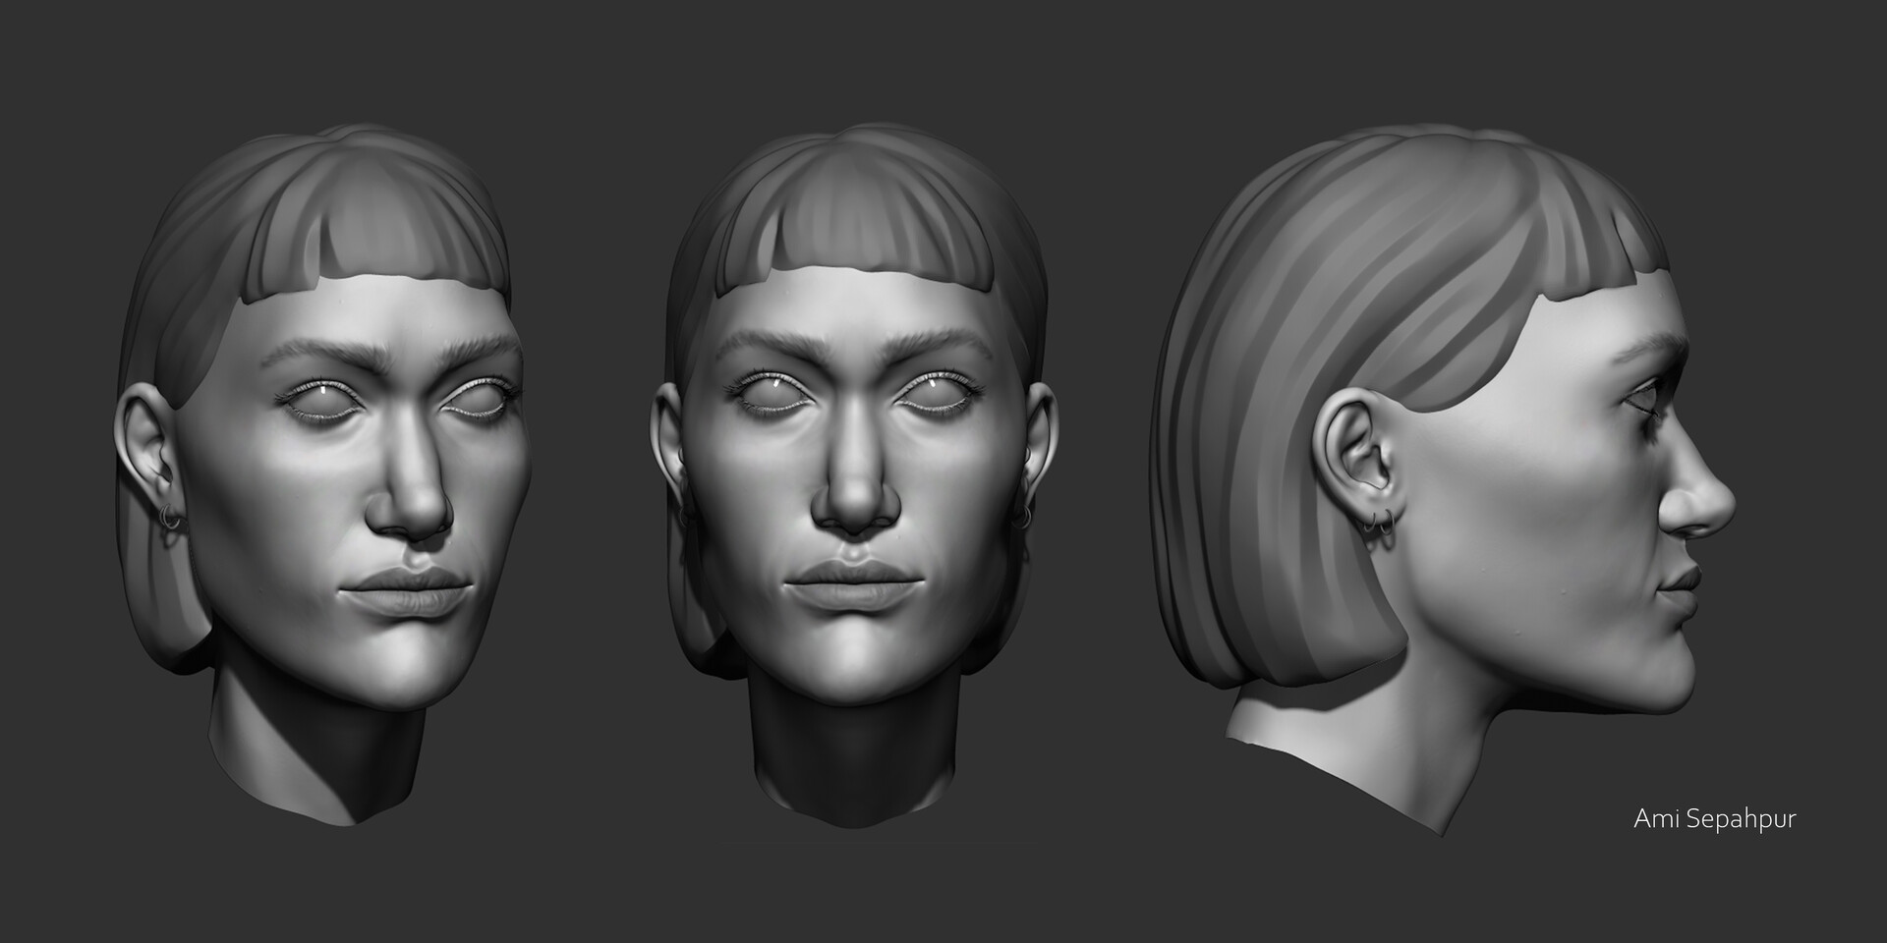Click the nose of the center sculpt

853,491
